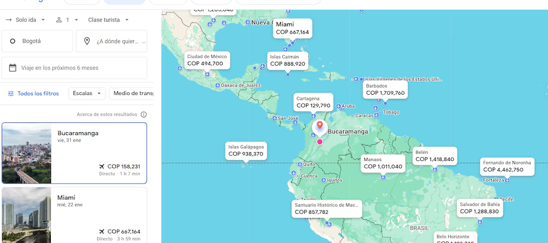Click the airport icon next to Oaxaca de Juarez
This screenshot has width=548, height=243.
click(218, 85)
